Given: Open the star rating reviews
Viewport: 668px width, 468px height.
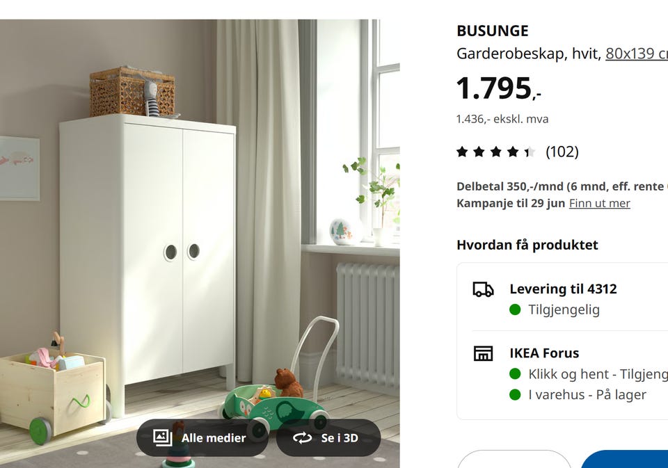Looking at the screenshot, I should 496,152.
